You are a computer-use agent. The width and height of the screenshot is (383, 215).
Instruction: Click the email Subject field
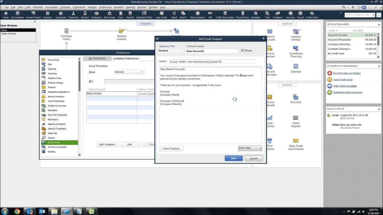pos(212,62)
